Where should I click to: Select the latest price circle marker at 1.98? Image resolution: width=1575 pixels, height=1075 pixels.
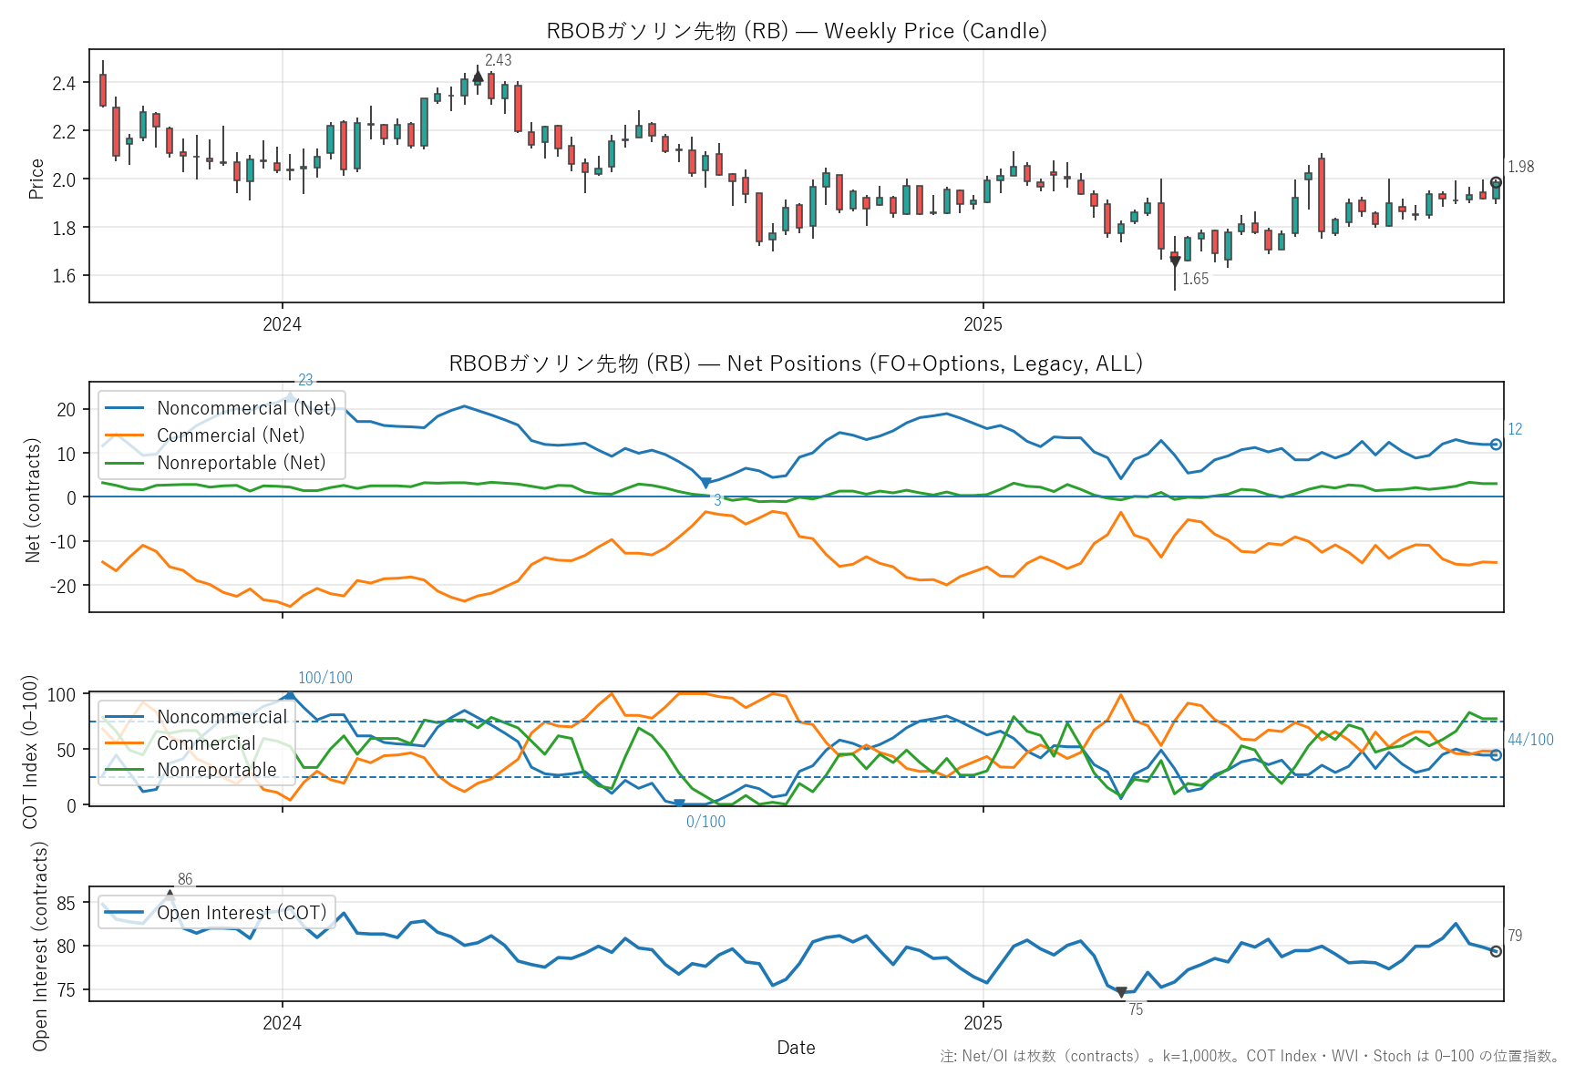click(x=1496, y=183)
